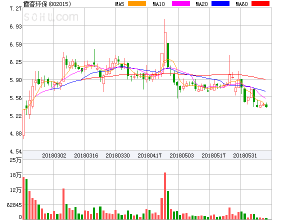The width and height of the screenshot is (300, 220).
Task: Click the MA60 legend label
Action: pyautogui.click(x=241, y=4)
